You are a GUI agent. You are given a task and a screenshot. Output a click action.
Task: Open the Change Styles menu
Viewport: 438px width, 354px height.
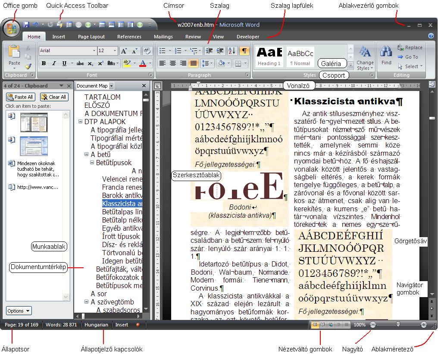(365, 59)
